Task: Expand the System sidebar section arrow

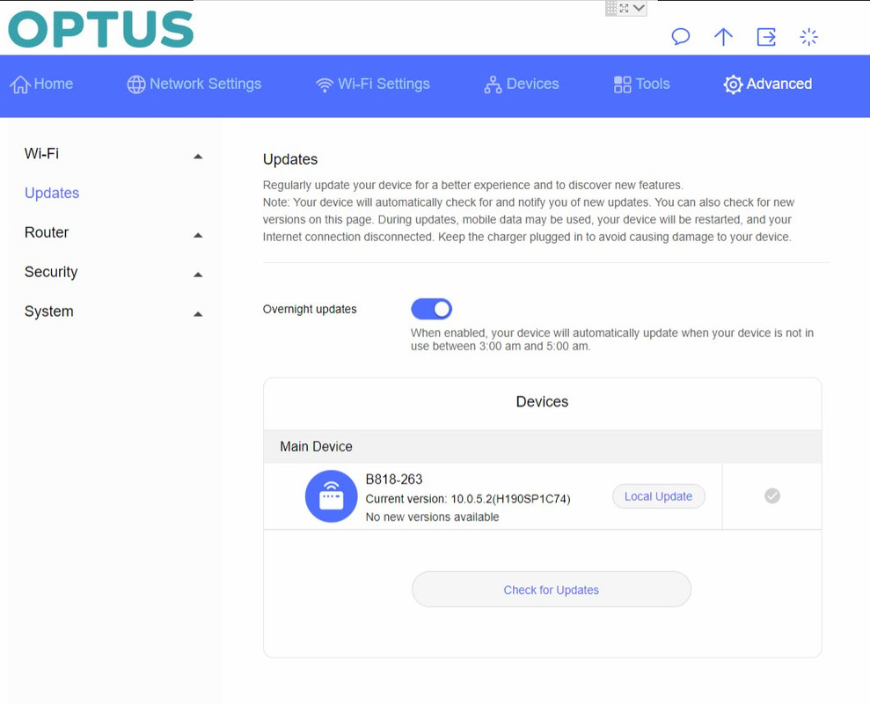Action: [198, 314]
